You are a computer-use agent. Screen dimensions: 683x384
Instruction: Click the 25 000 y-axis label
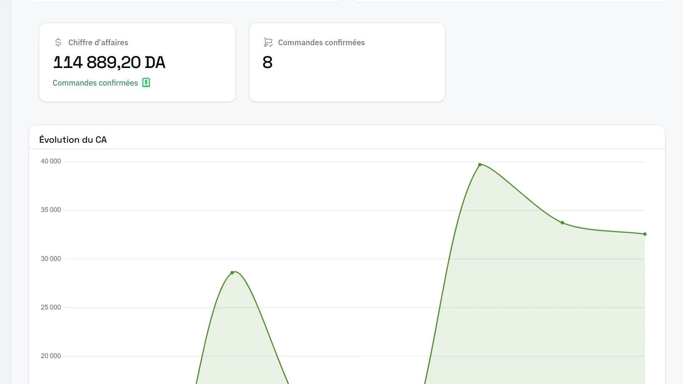click(51, 307)
